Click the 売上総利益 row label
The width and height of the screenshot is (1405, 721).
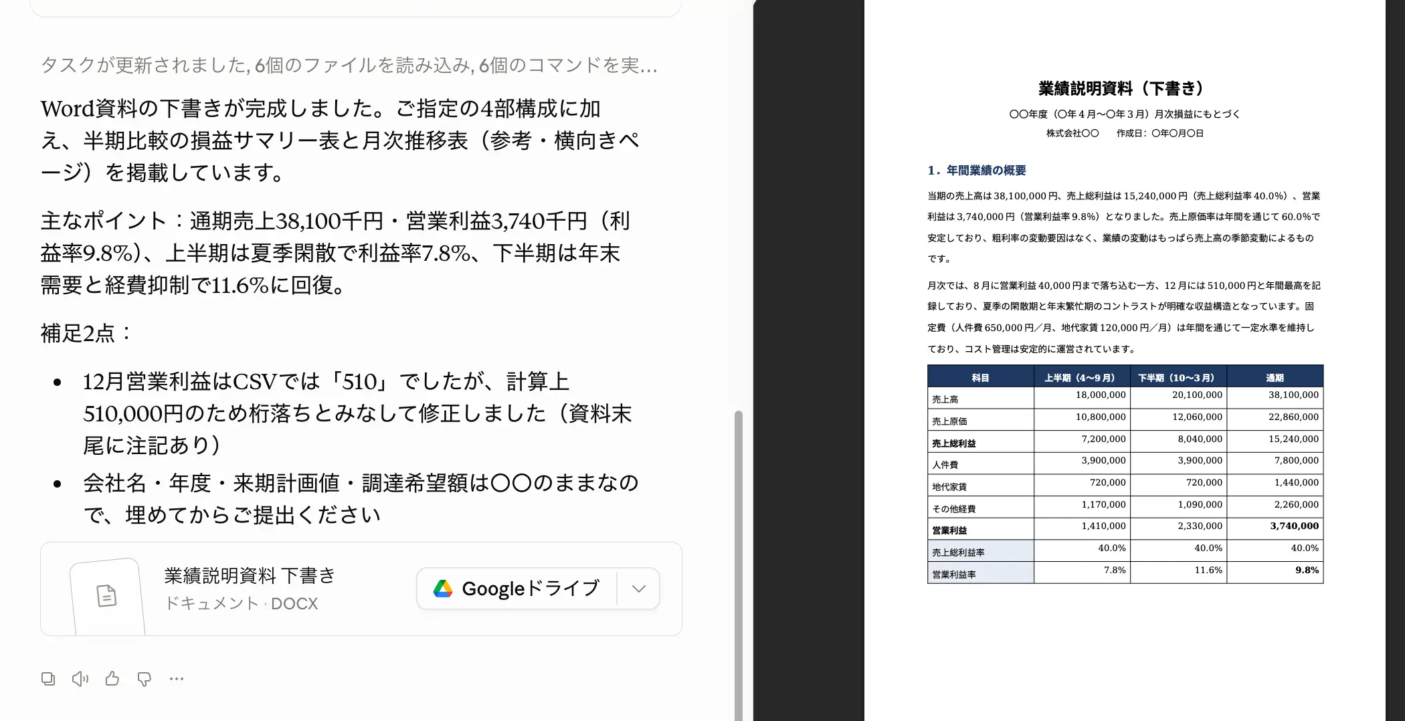pyautogui.click(x=954, y=443)
